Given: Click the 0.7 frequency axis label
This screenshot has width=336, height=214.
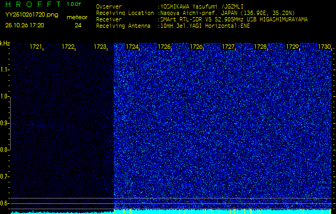Looking at the screenshot, I should (x=4, y=177).
